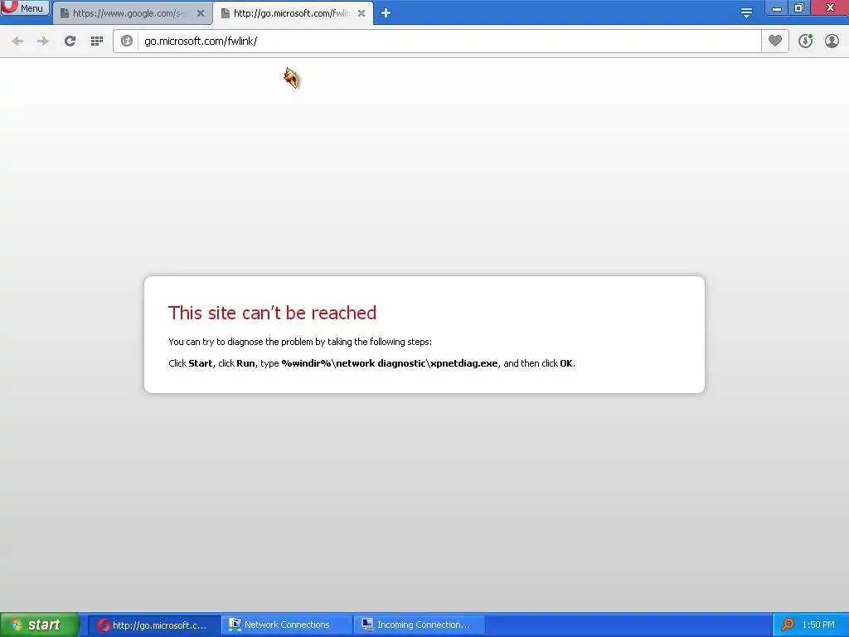Open Incoming Connection taskbar window
The image size is (849, 637).
click(x=419, y=625)
